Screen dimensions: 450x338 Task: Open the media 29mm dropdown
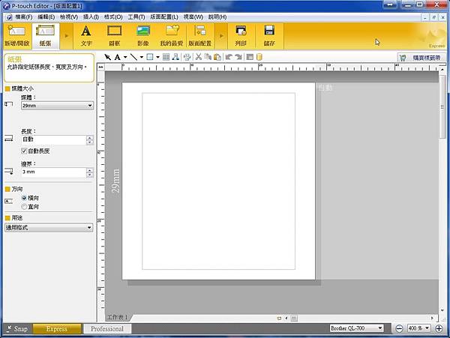58,106
